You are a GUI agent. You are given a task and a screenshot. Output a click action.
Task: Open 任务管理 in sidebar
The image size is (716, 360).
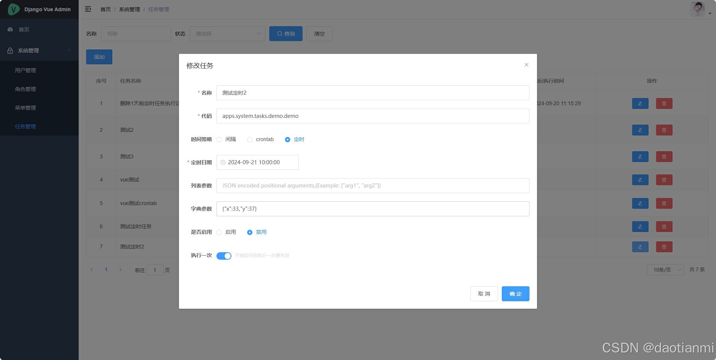tap(39, 126)
